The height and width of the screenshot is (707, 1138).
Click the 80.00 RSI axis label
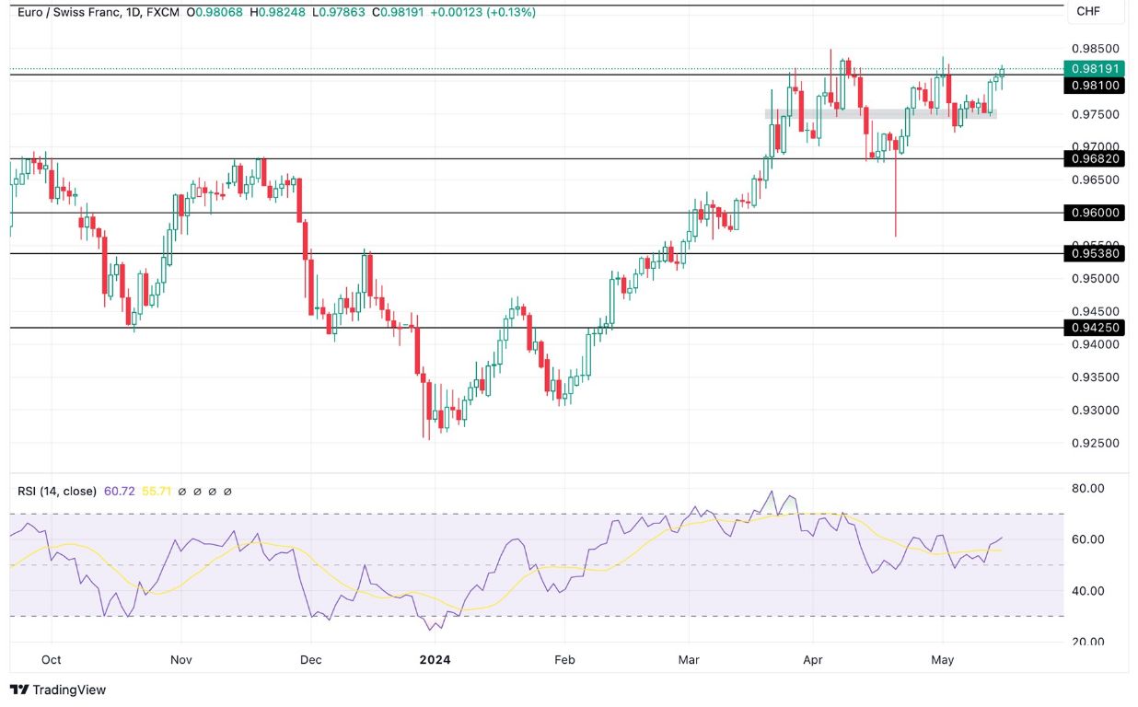tap(1087, 488)
